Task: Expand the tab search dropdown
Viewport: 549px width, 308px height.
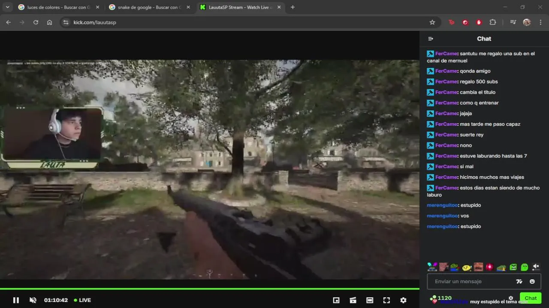Action: click(x=7, y=7)
